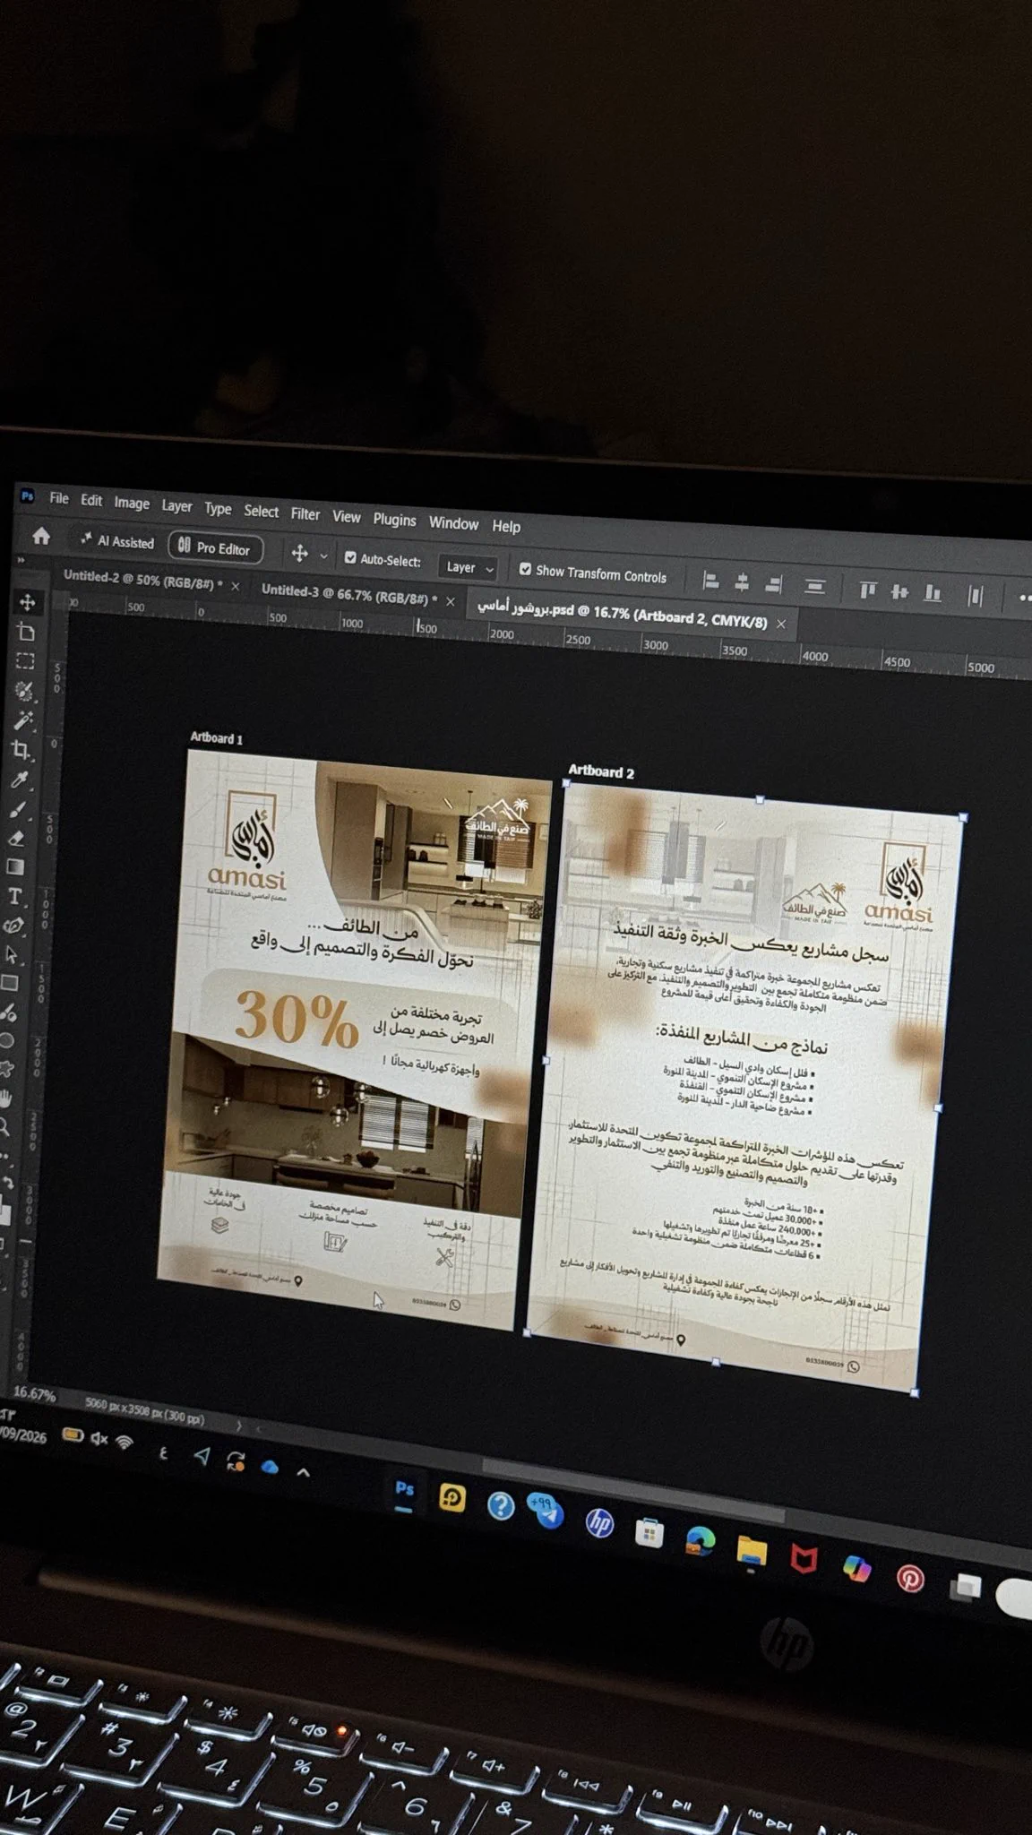The image size is (1032, 1835).
Task: Open Pinterest from the taskbar
Action: pyautogui.click(x=910, y=1579)
